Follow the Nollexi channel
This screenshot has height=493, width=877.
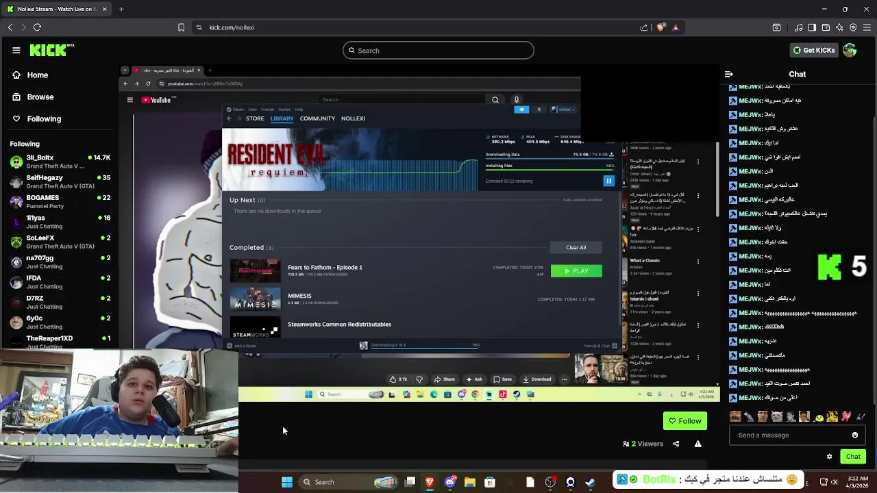click(684, 421)
